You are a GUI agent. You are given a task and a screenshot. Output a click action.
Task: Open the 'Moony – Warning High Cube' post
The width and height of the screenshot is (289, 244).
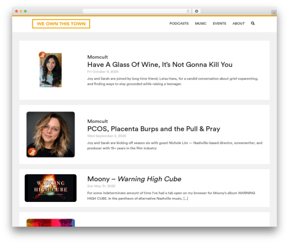134,179
